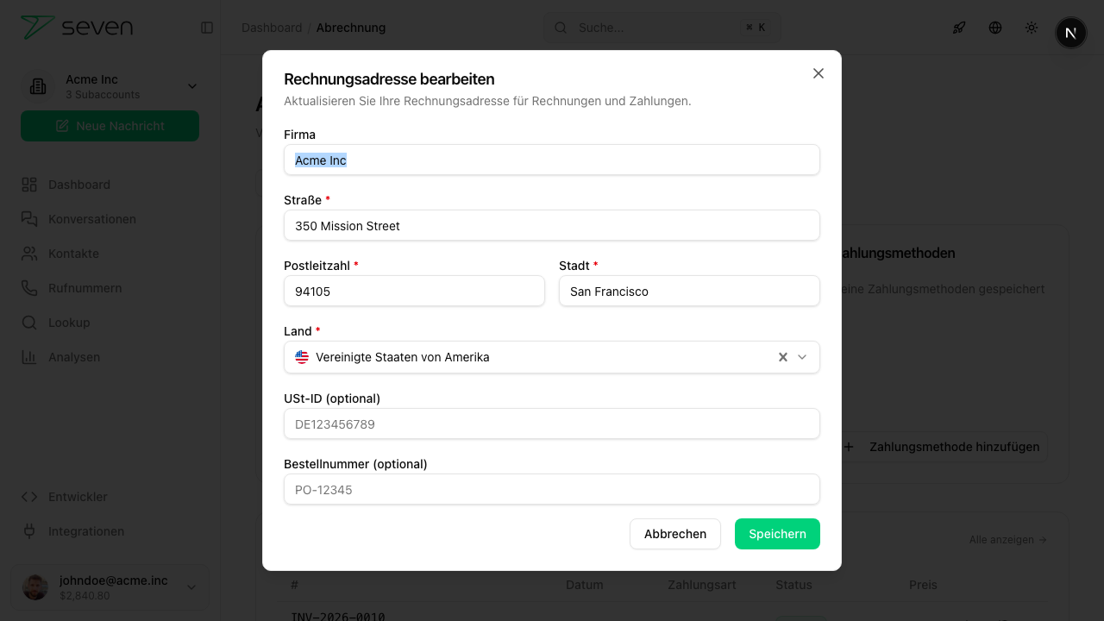Open the language globe picker
This screenshot has height=621, width=1104.
coord(995,28)
